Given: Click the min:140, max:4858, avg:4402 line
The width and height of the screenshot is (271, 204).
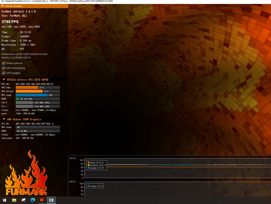Looking at the screenshot, I should pyautogui.click(x=21, y=27).
